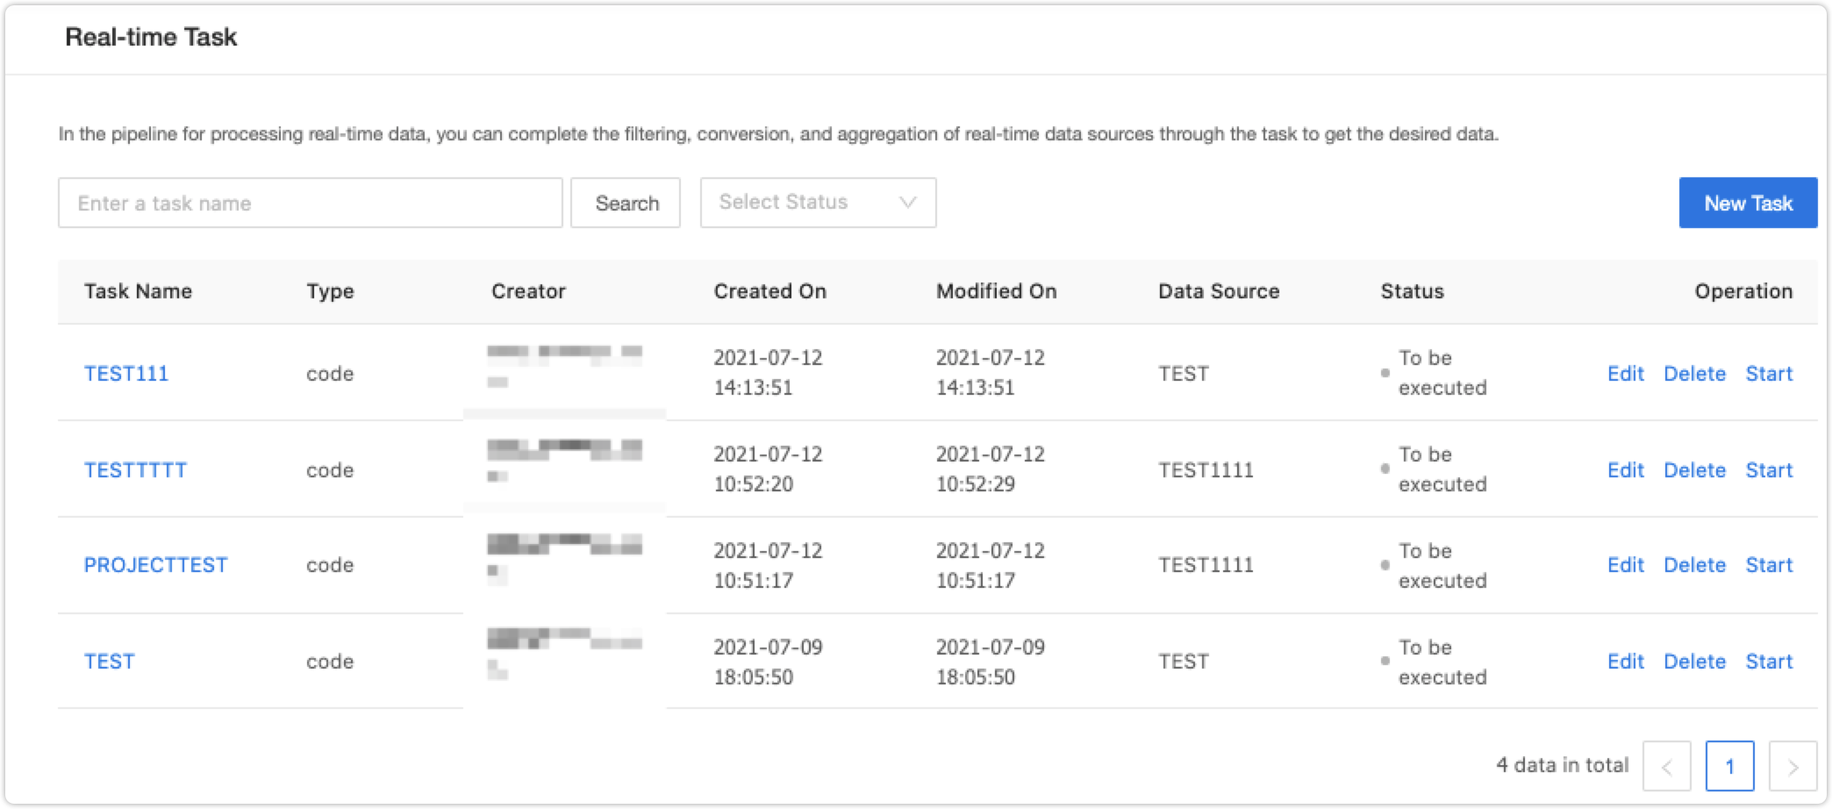Open the TEST task details
The width and height of the screenshot is (1832, 809).
pyautogui.click(x=109, y=661)
